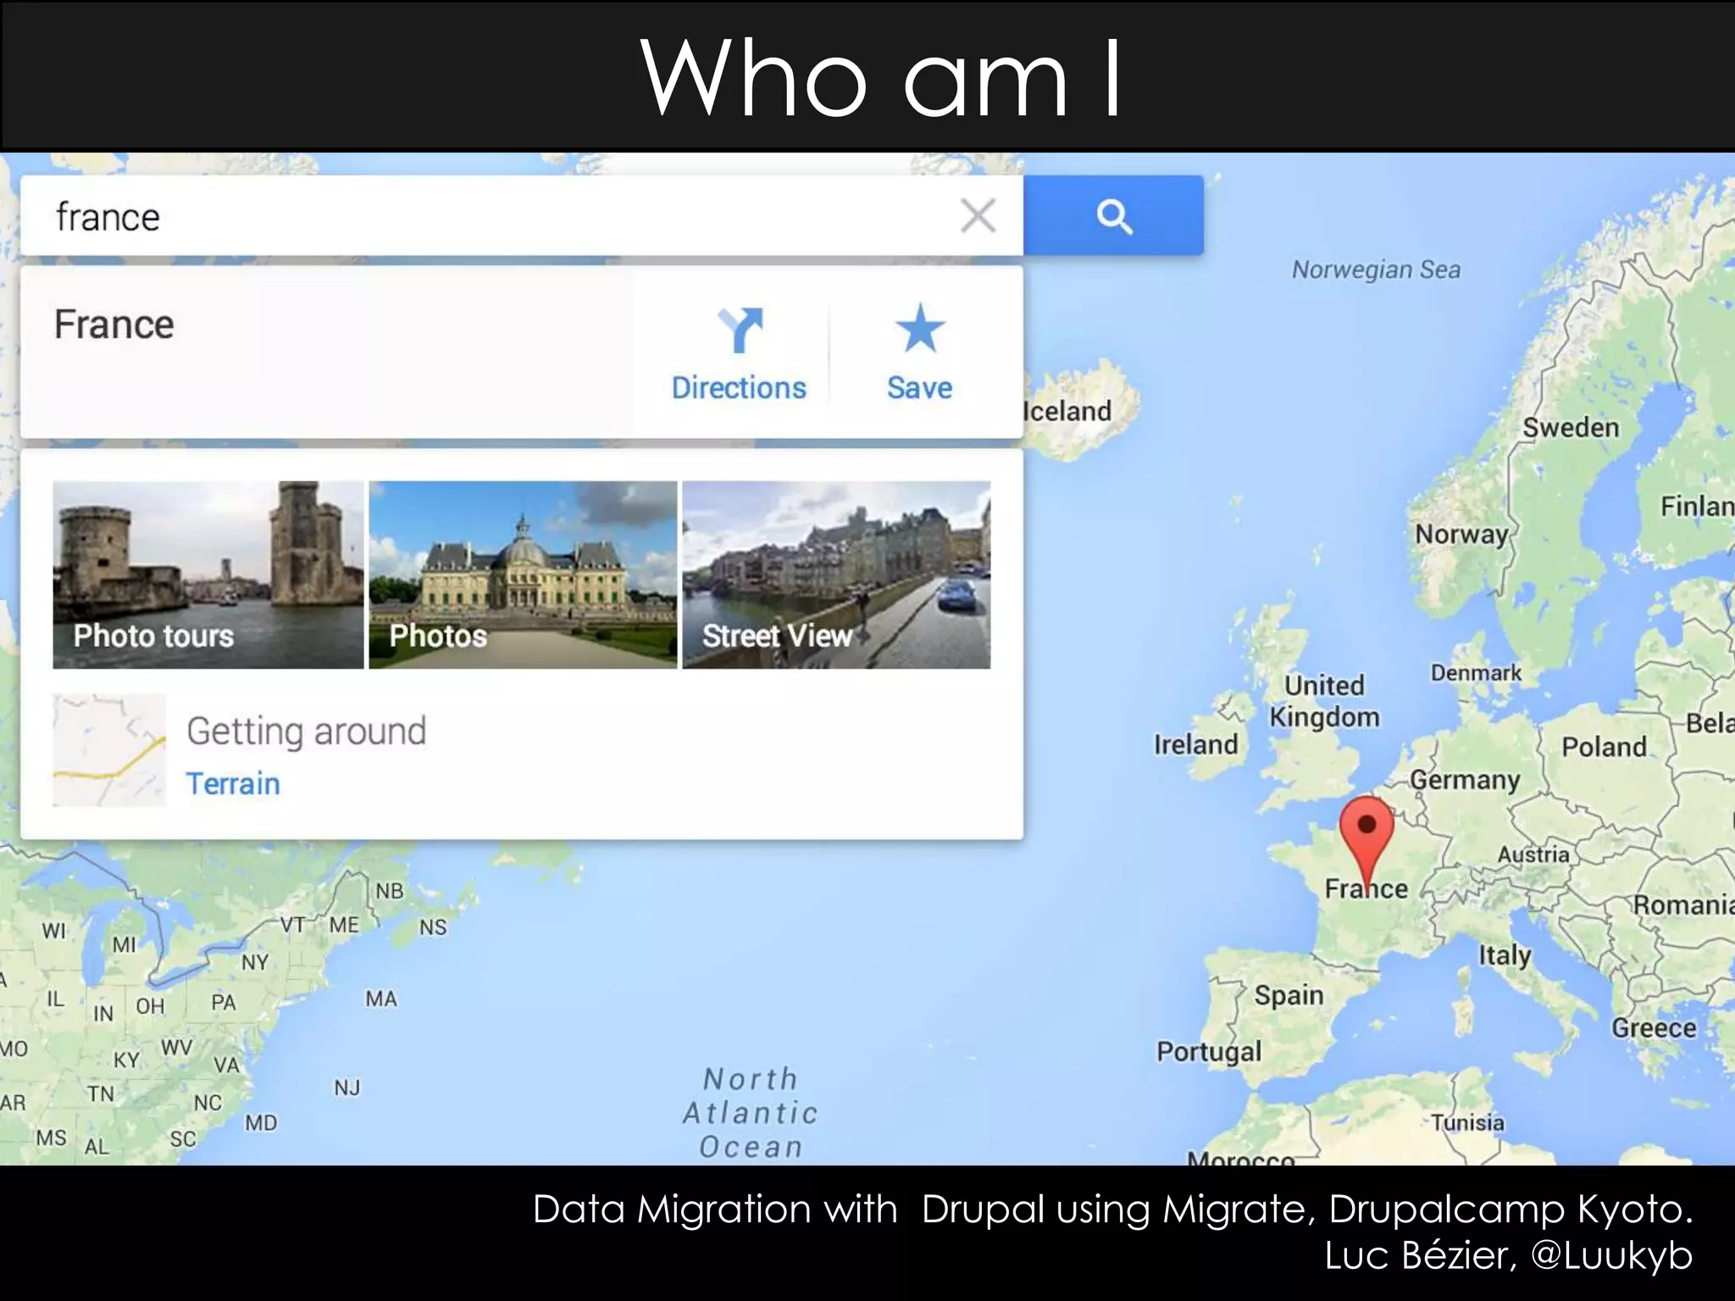The image size is (1735, 1301).
Task: Click the 'NY' state label
Action: pos(255,962)
